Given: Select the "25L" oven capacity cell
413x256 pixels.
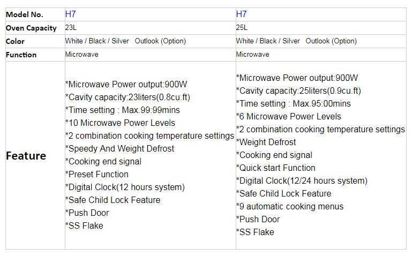Looking at the screenshot, I should click(x=242, y=28).
